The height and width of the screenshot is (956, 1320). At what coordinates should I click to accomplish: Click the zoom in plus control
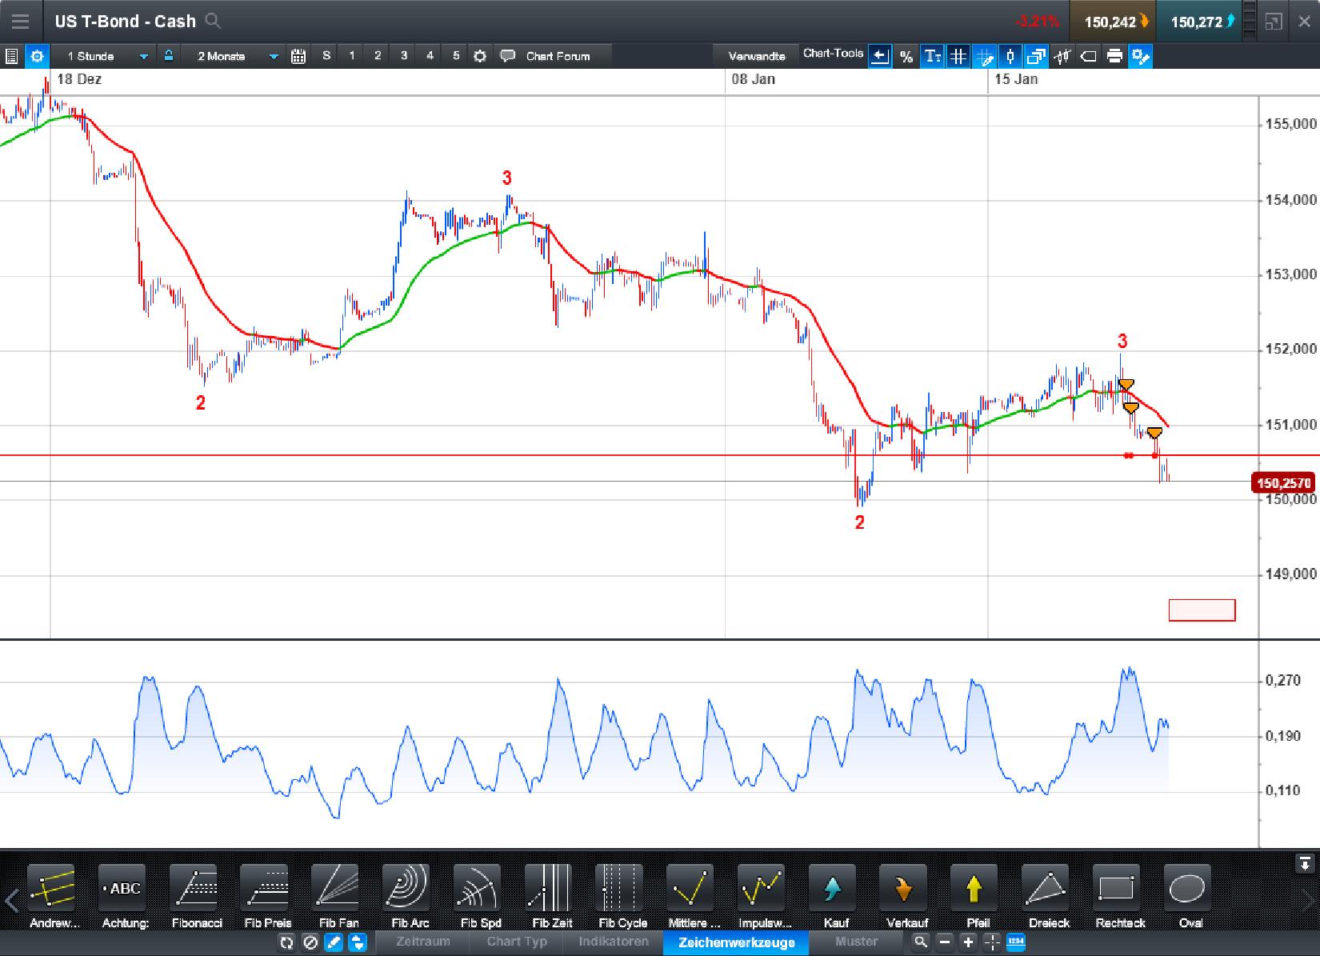[970, 942]
